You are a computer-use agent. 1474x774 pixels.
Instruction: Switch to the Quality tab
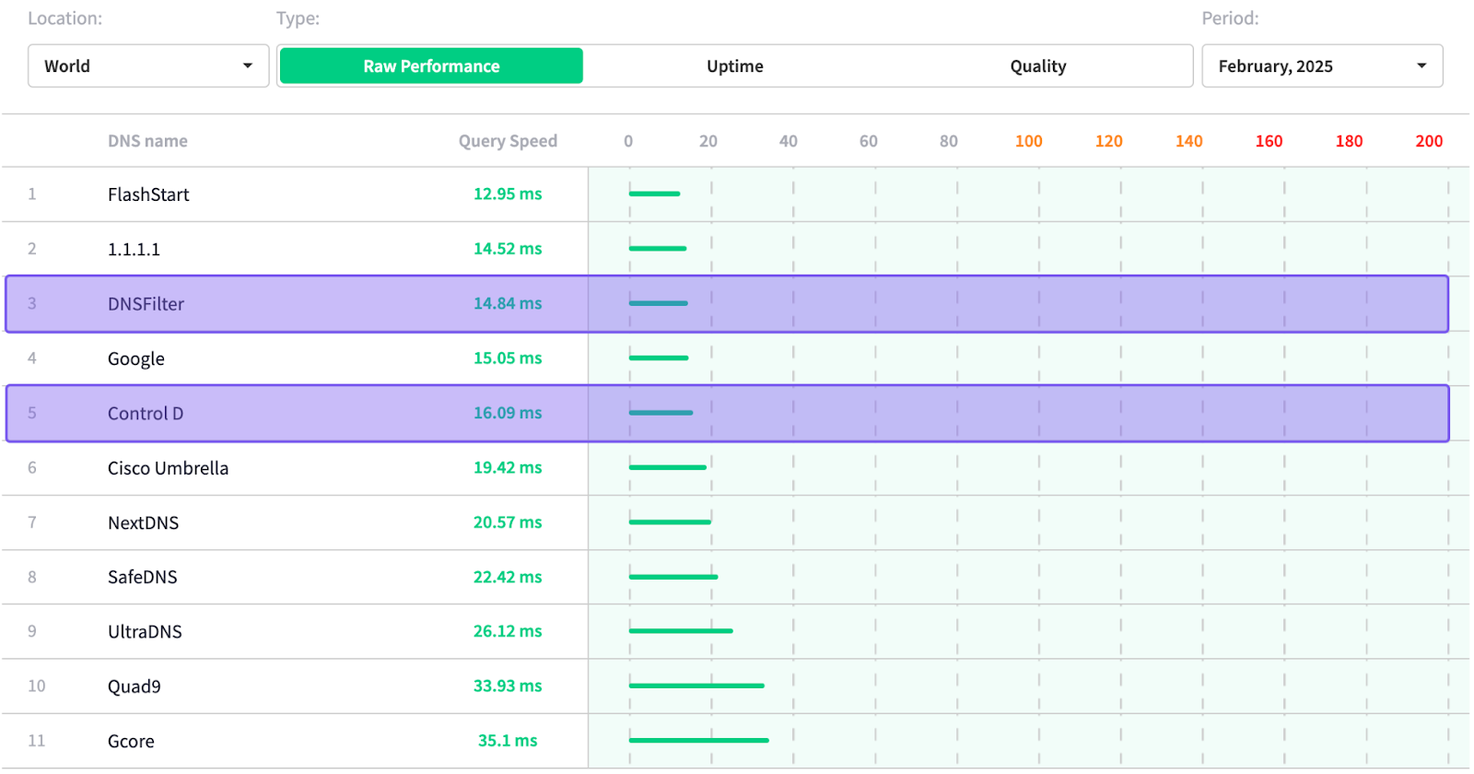click(1038, 66)
